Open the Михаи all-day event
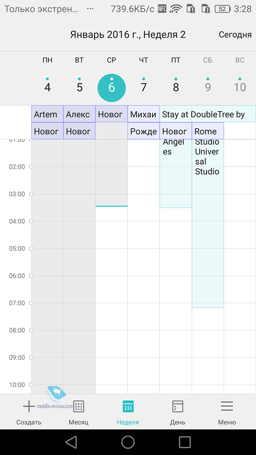 point(144,114)
